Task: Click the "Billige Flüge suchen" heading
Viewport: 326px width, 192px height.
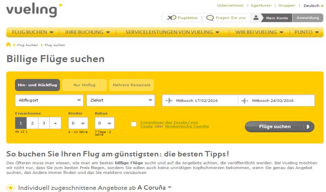Action: (x=55, y=59)
